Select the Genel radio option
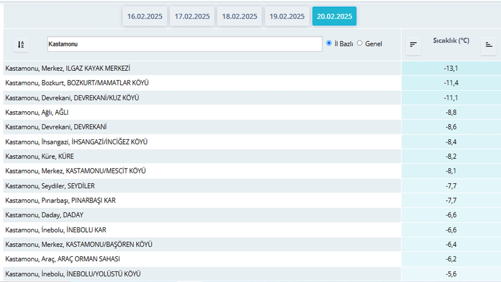This screenshot has width=501, height=282. pos(360,43)
